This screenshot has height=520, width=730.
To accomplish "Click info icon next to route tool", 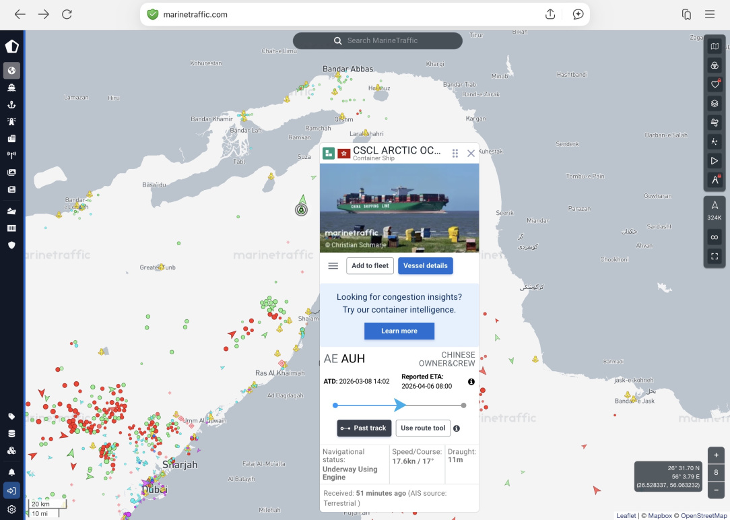I will click(457, 428).
